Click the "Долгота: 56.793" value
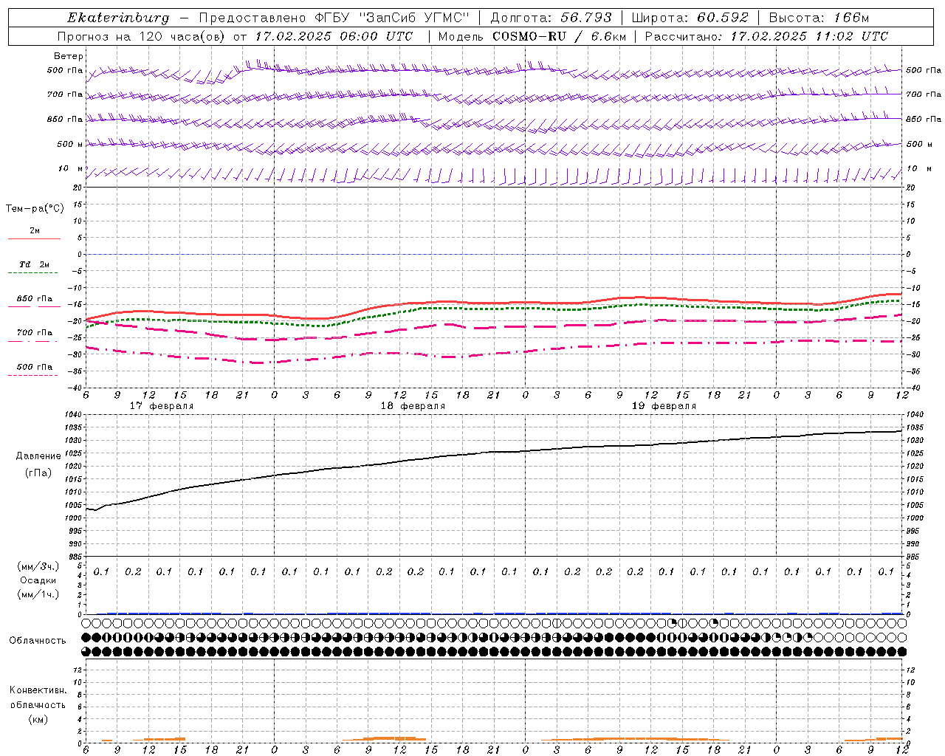The height and width of the screenshot is (756, 945). point(550,18)
